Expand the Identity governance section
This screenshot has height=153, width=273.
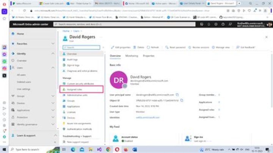click(53, 124)
